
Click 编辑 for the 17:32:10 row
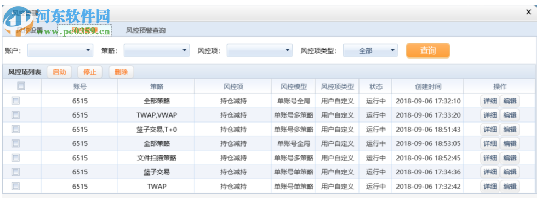point(510,101)
